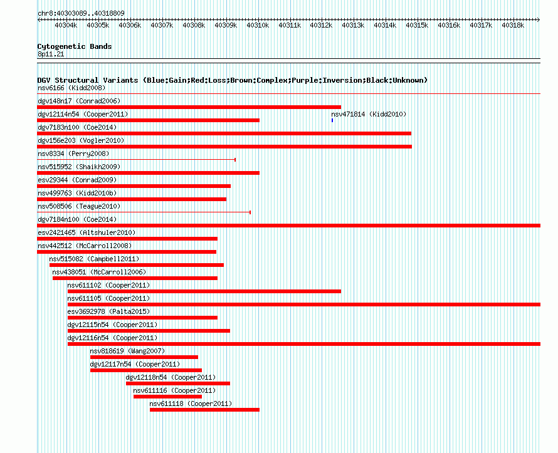Click nsv818619 (Wang2007) variant label

tap(127, 351)
